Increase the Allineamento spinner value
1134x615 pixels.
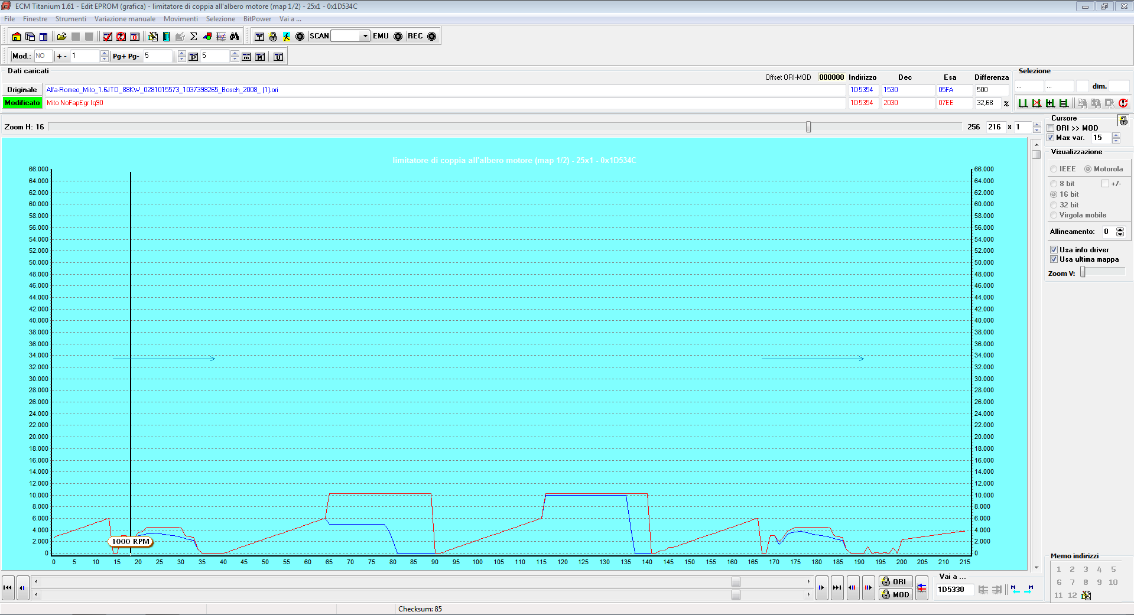(1120, 229)
